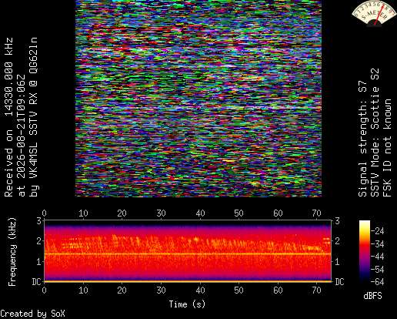Click the "Received on 14330.000 kHz" text
The image size is (397, 319).
coord(8,117)
